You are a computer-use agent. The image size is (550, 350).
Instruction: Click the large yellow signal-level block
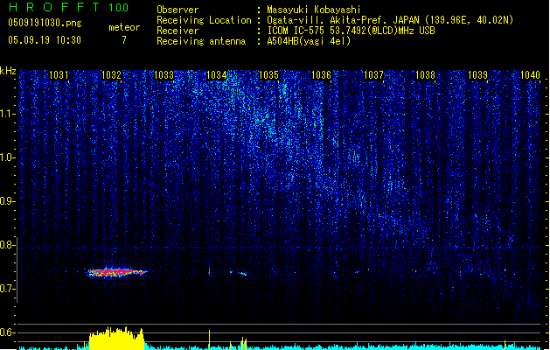(x=116, y=339)
